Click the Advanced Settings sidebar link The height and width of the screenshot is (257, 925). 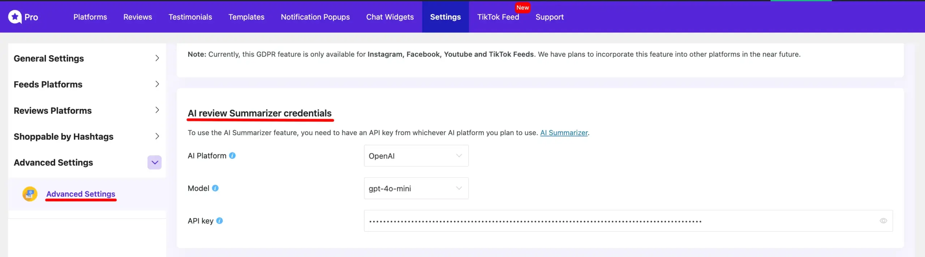(x=81, y=194)
